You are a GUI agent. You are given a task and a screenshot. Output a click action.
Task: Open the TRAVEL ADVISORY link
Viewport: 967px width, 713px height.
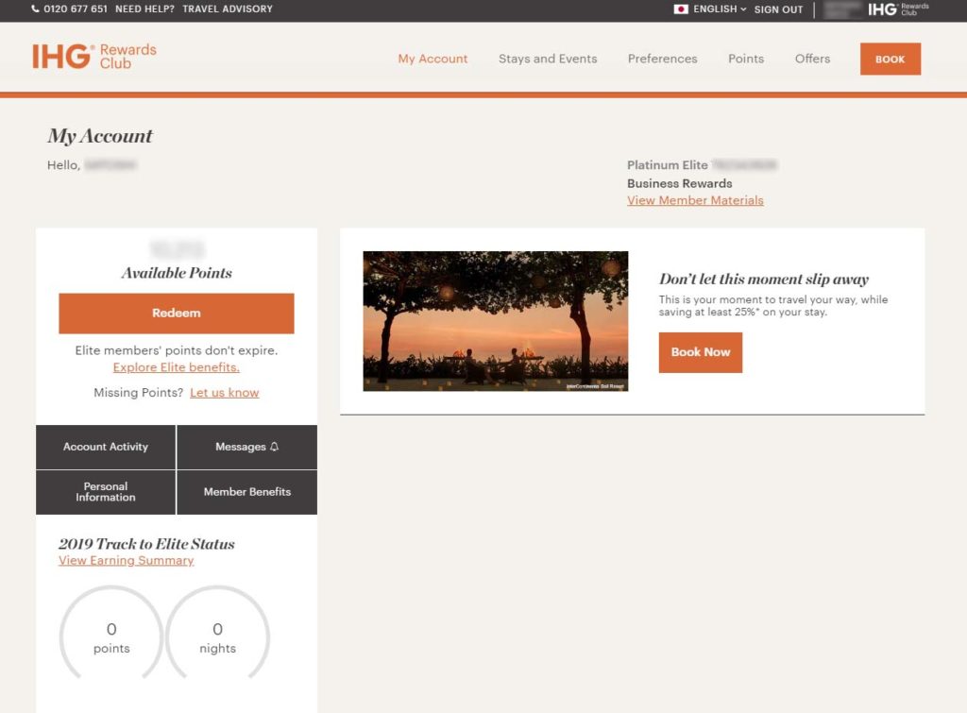[228, 8]
